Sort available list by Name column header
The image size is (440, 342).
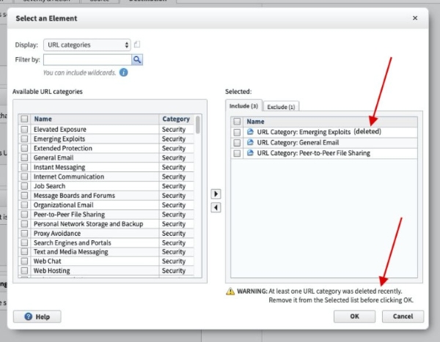pyautogui.click(x=95, y=119)
